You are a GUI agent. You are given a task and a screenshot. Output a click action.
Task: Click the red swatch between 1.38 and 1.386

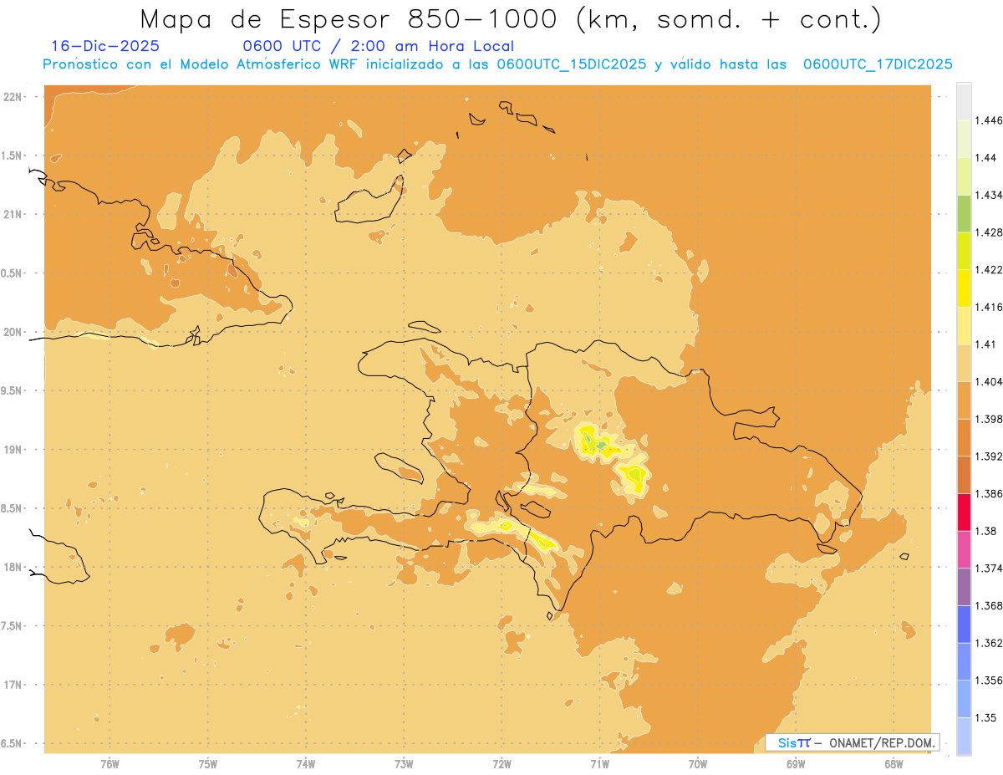tap(964, 512)
